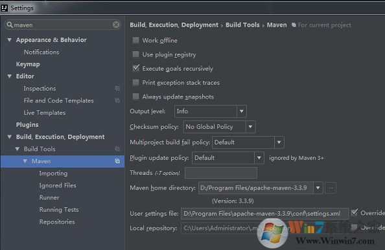Click the User settings file path field

pyautogui.click(x=264, y=214)
